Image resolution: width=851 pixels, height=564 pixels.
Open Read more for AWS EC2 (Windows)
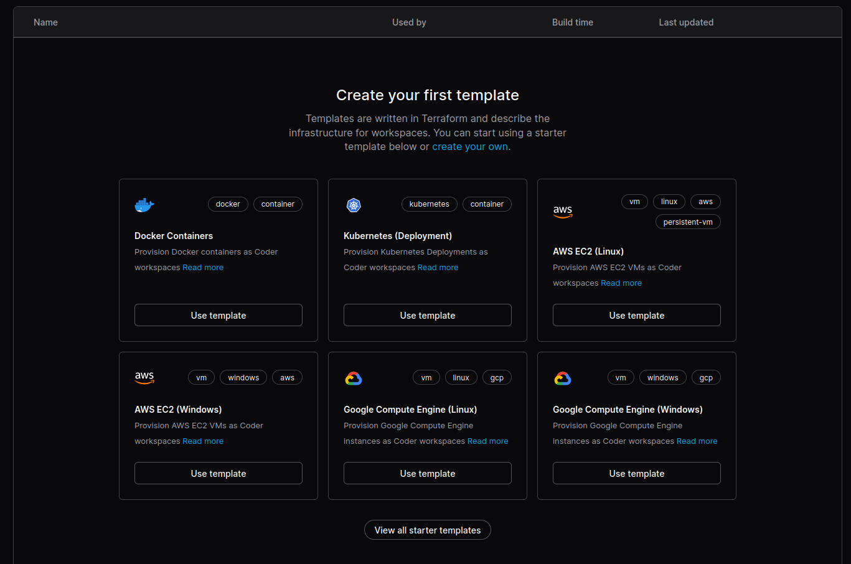(x=203, y=441)
